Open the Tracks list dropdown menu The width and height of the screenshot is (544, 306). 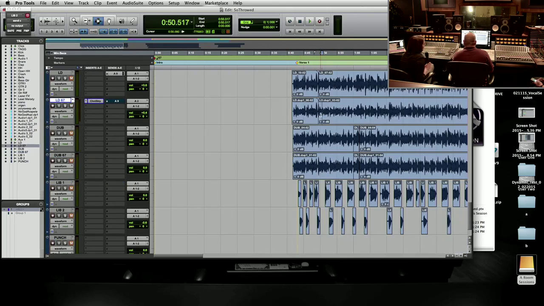point(41,41)
